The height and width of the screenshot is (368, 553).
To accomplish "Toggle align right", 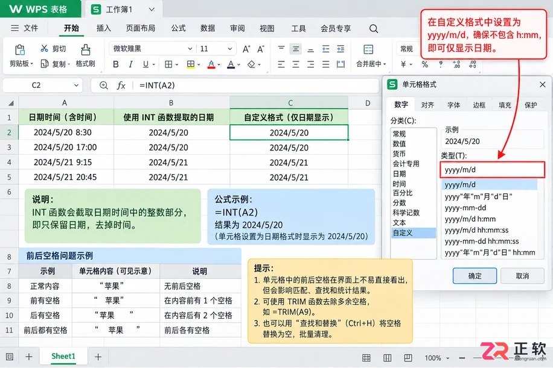I will tap(310, 64).
